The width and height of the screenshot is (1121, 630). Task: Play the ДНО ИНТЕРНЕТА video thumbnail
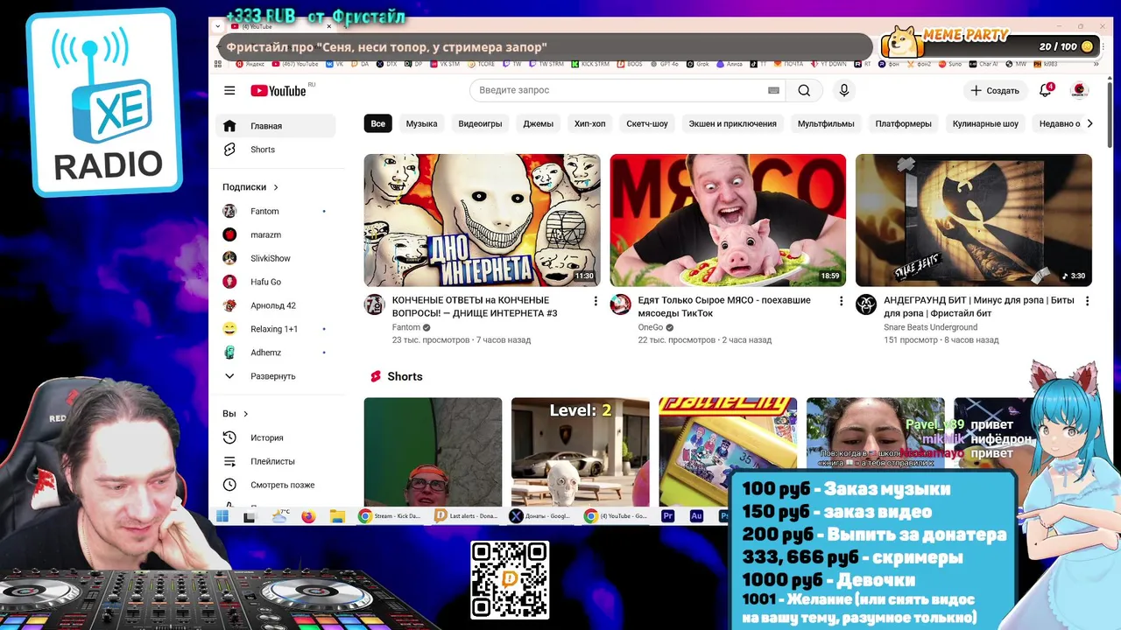click(x=483, y=220)
